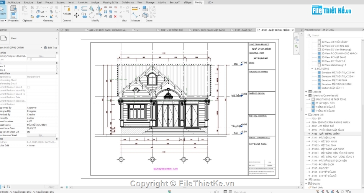Select the Rotate tool
The width and height of the screenshot is (364, 193).
click(92, 16)
